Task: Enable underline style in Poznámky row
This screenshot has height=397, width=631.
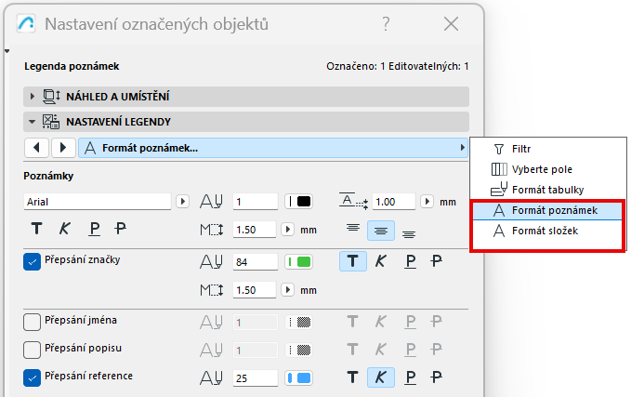Action: [x=94, y=229]
